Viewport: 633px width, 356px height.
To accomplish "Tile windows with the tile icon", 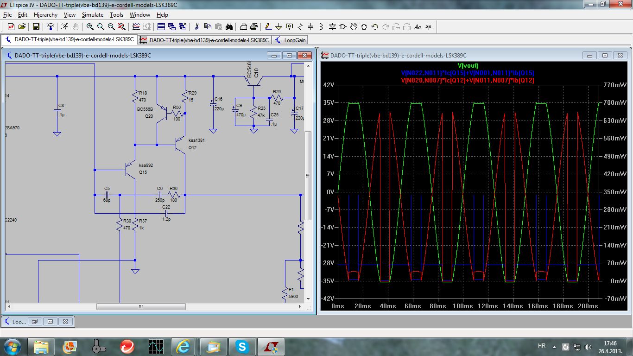I will 161,26.
